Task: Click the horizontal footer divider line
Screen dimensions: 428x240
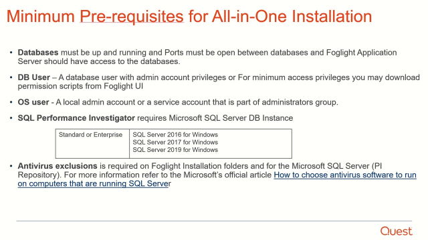Action: pyautogui.click(x=214, y=221)
